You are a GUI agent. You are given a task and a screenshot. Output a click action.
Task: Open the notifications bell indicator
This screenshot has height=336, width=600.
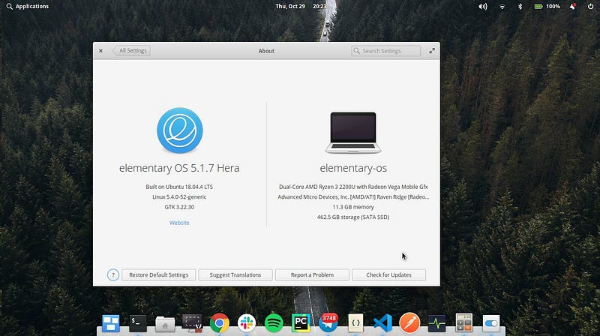point(572,7)
